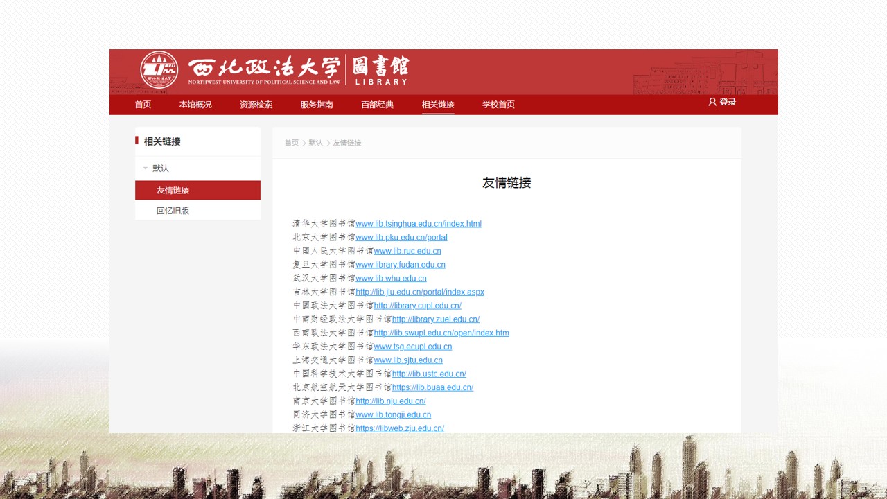887x499 pixels.
Task: Open the www.lib.tsinghua.edu.cn/index.html link
Action: click(419, 224)
